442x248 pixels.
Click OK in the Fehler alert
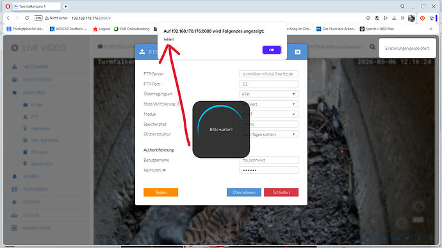(272, 50)
